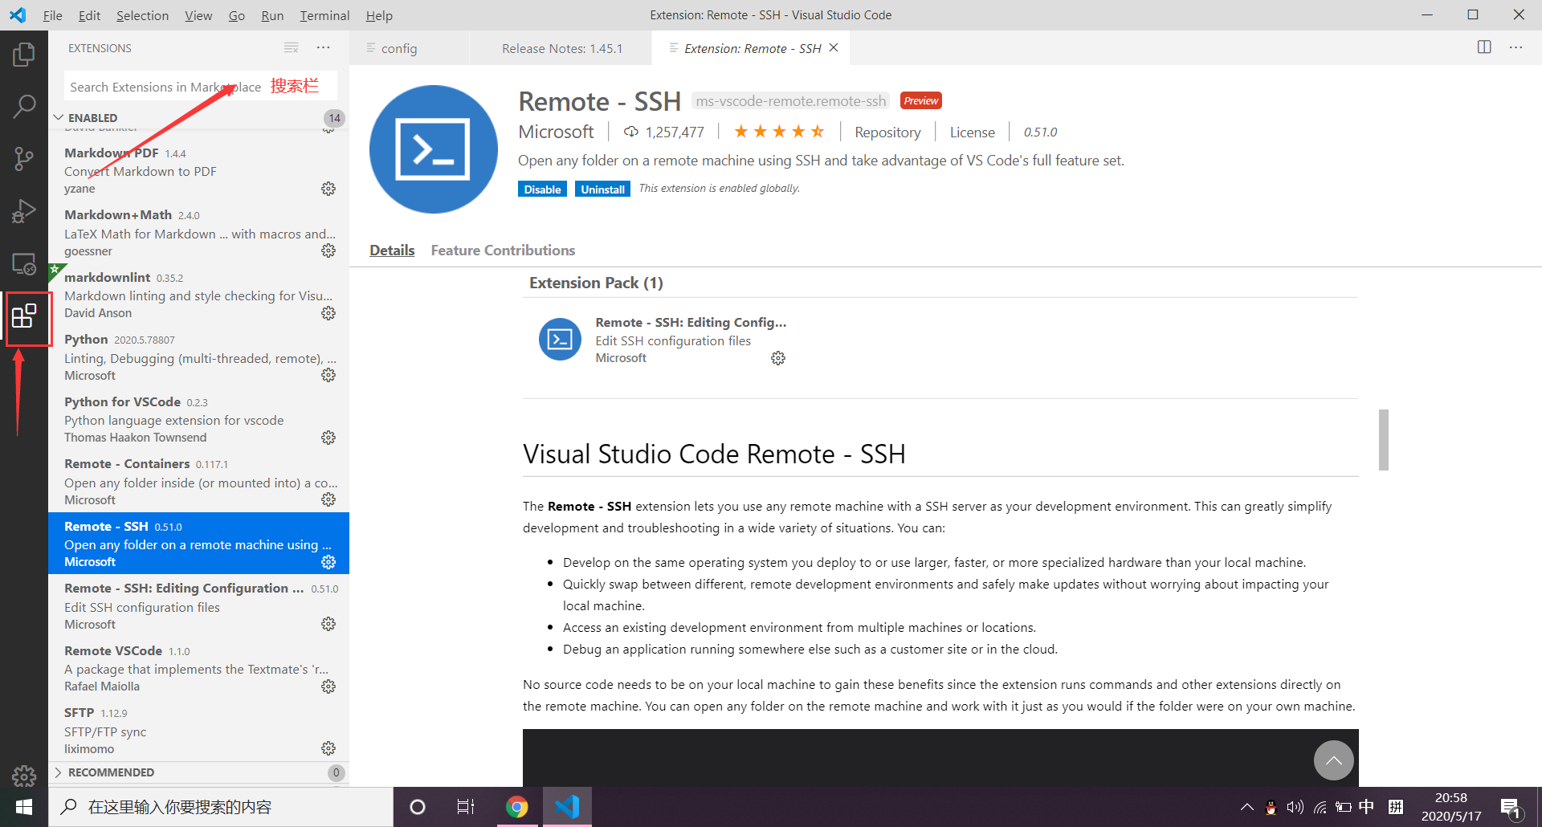
Task: Open the Windows Start menu
Action: click(24, 807)
